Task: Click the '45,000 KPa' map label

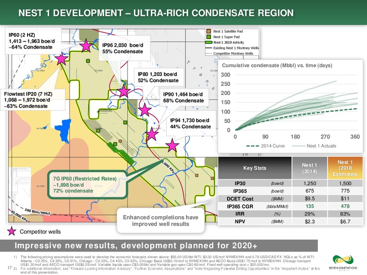Action: [20, 216]
